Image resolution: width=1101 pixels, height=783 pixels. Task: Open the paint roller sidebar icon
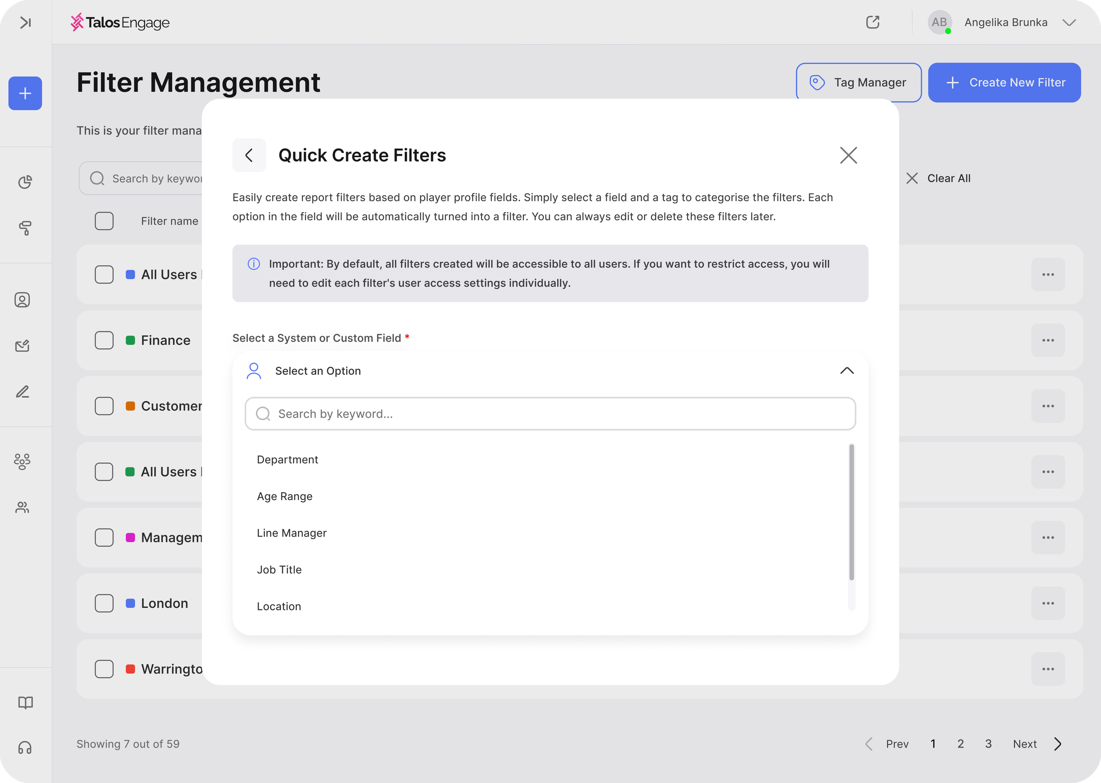tap(25, 228)
